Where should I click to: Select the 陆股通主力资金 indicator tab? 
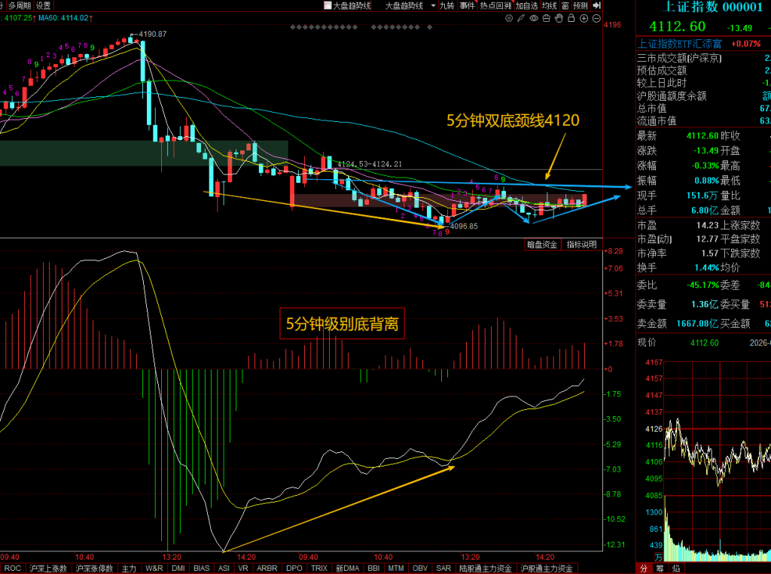[x=486, y=569]
